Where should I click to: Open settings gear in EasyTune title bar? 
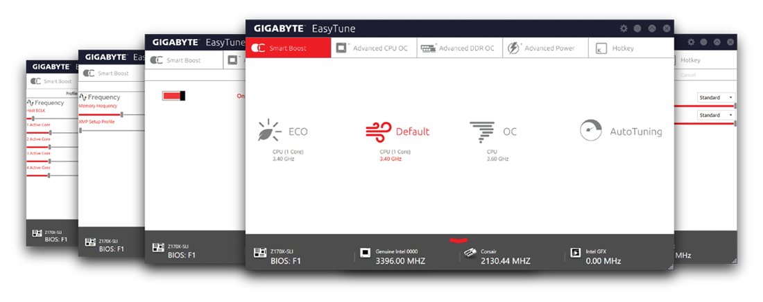tap(623, 28)
